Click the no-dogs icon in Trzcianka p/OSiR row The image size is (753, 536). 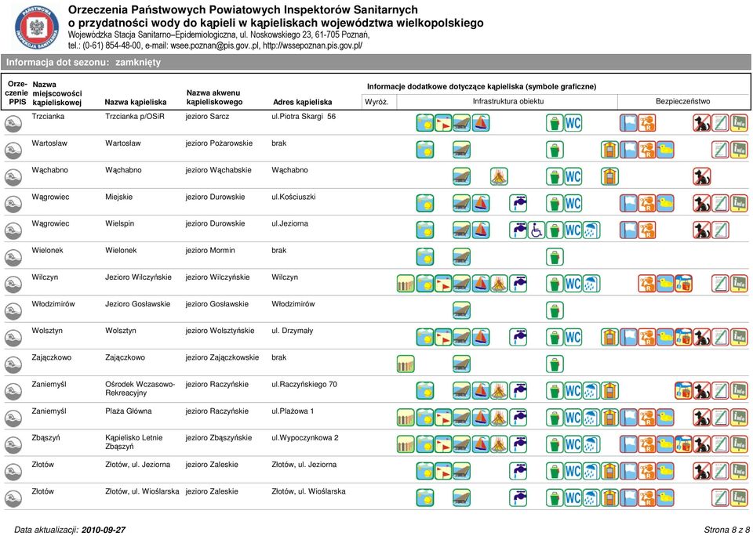click(x=702, y=123)
